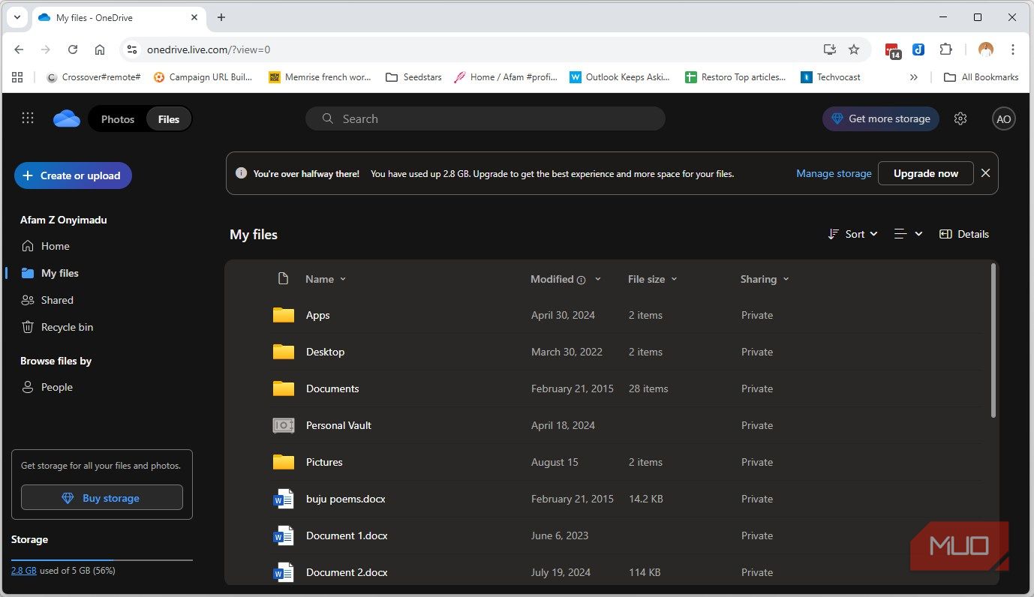Open Manage storage link
This screenshot has height=597, width=1034.
834,173
